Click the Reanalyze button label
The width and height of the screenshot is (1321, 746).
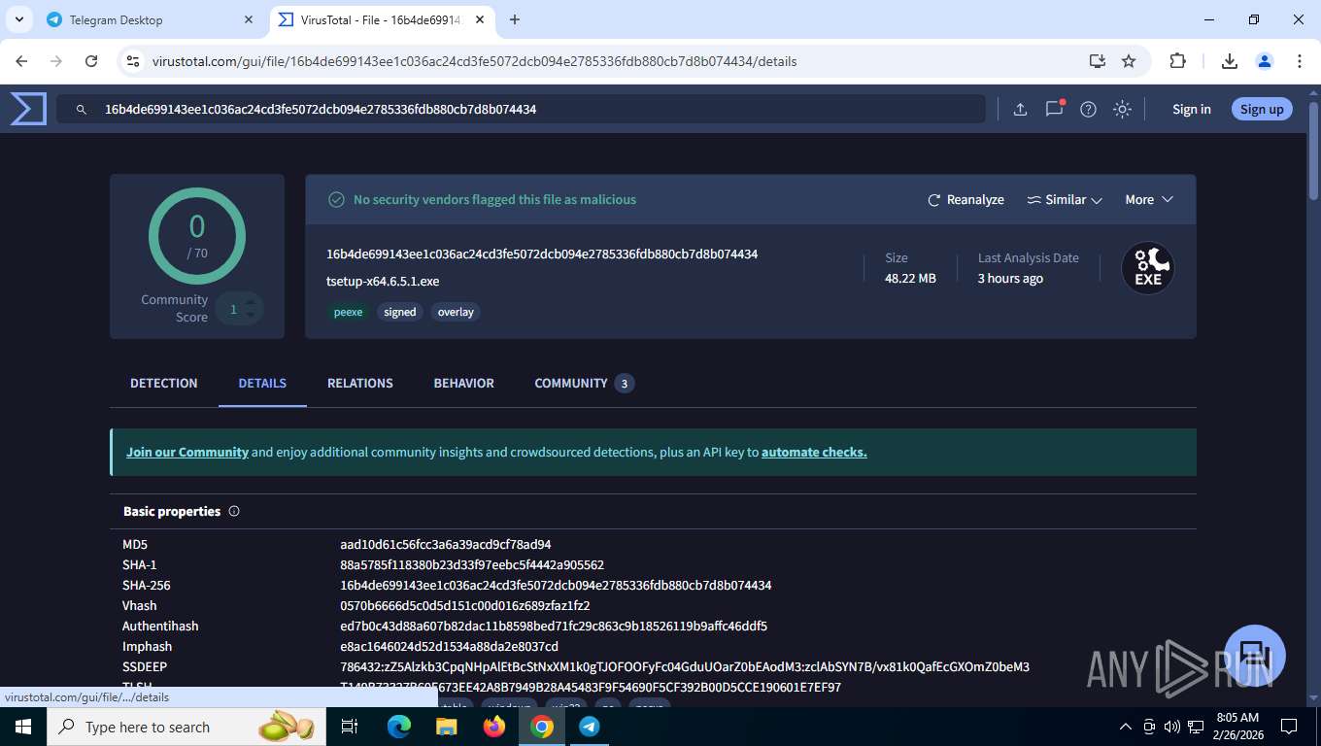pyautogui.click(x=975, y=200)
